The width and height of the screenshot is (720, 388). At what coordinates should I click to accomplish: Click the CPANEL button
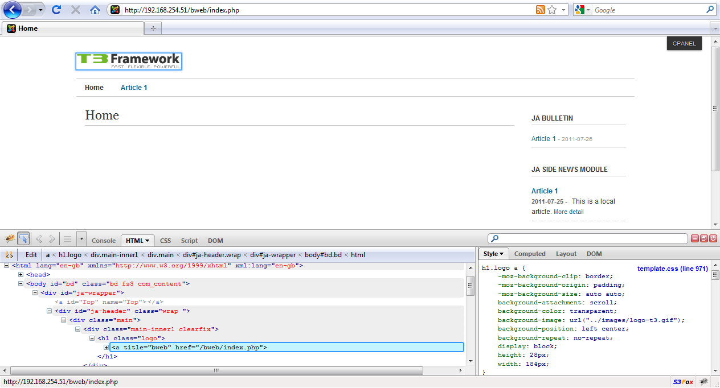click(x=684, y=43)
